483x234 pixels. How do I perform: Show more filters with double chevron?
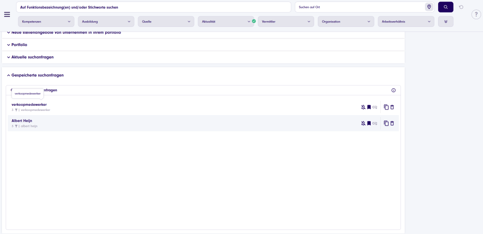[x=445, y=22]
